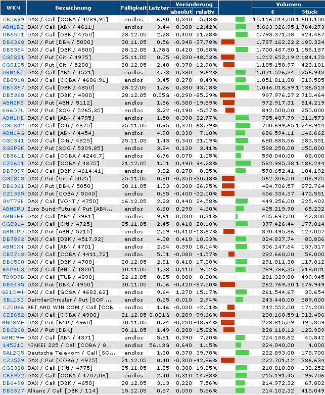Click green change bar in CZ2651 row
325x395 pixels.
(243, 163)
